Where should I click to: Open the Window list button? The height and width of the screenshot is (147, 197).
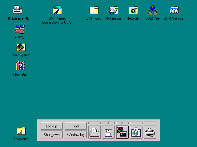tap(76, 134)
